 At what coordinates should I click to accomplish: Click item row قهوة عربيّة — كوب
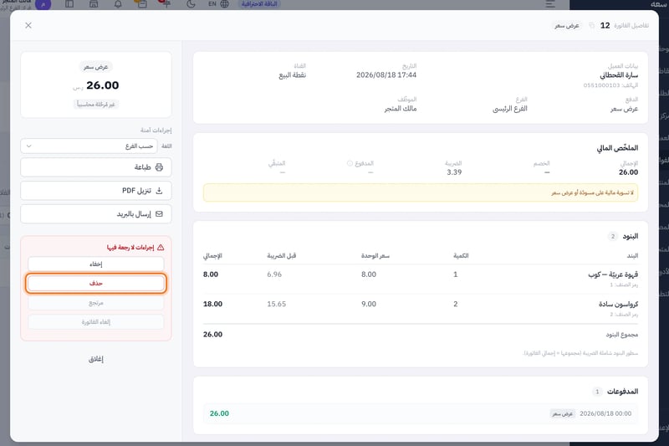point(421,279)
